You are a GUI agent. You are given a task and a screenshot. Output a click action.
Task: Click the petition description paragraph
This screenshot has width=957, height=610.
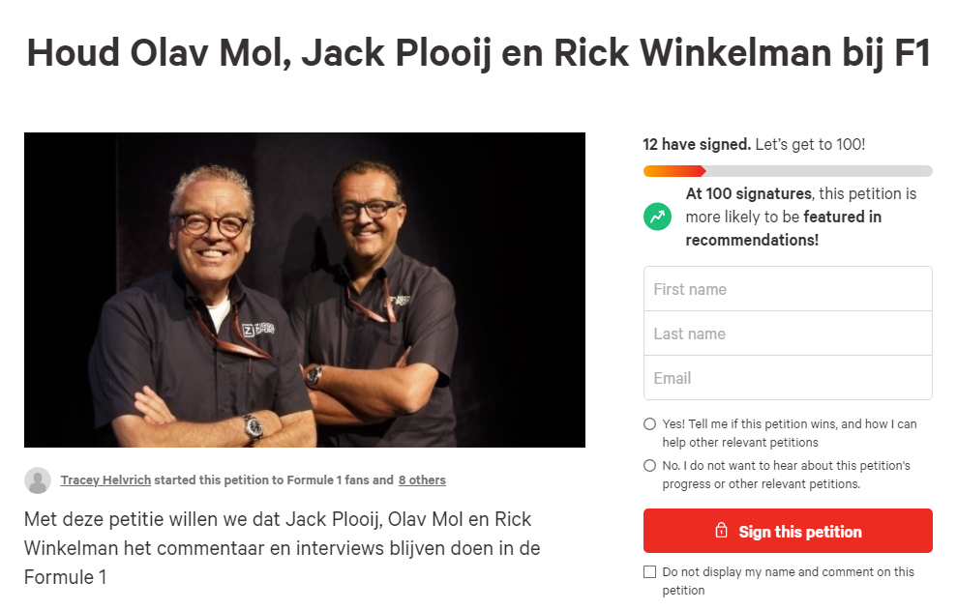tap(282, 548)
